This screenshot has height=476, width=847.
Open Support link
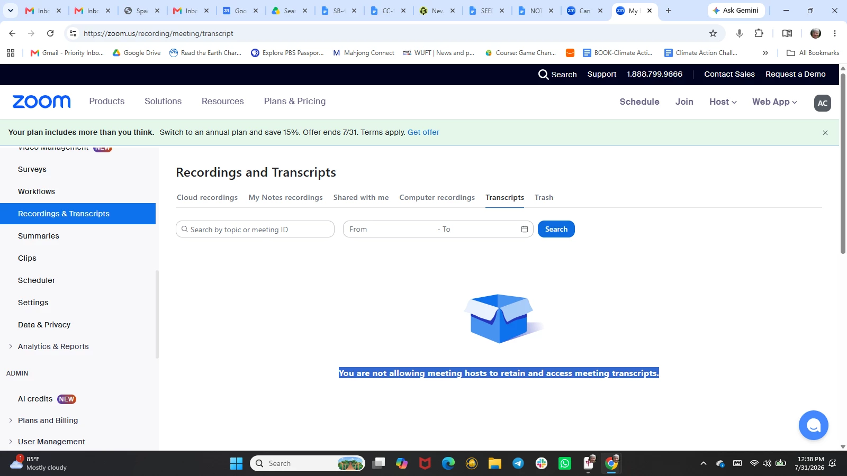(x=602, y=74)
